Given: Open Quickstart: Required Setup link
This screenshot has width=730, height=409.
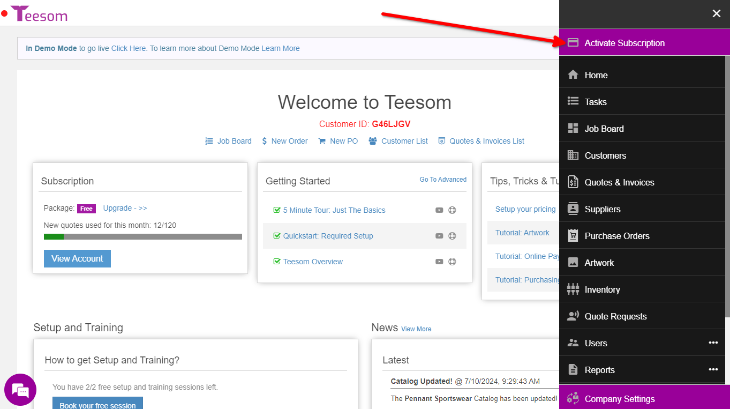Looking at the screenshot, I should (x=328, y=236).
